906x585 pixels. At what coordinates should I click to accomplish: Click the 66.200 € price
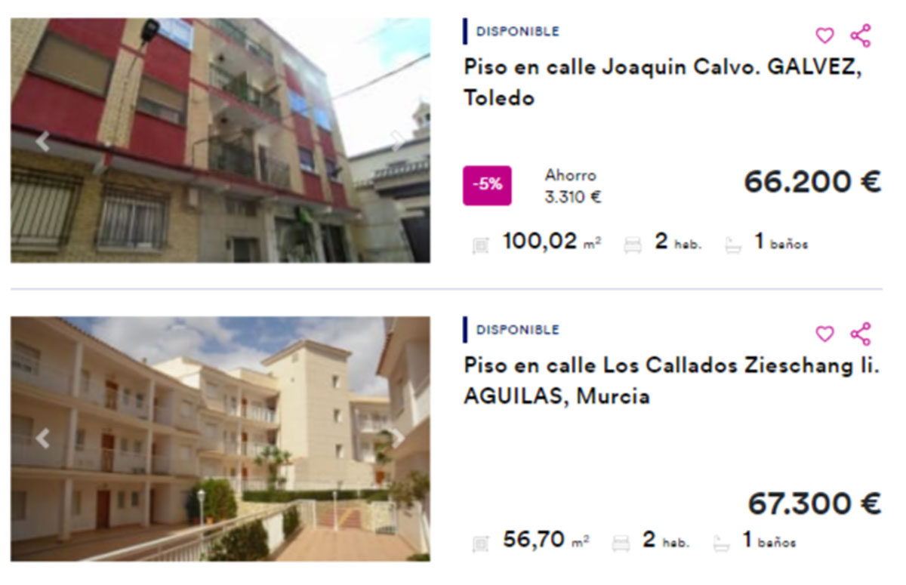click(x=812, y=182)
